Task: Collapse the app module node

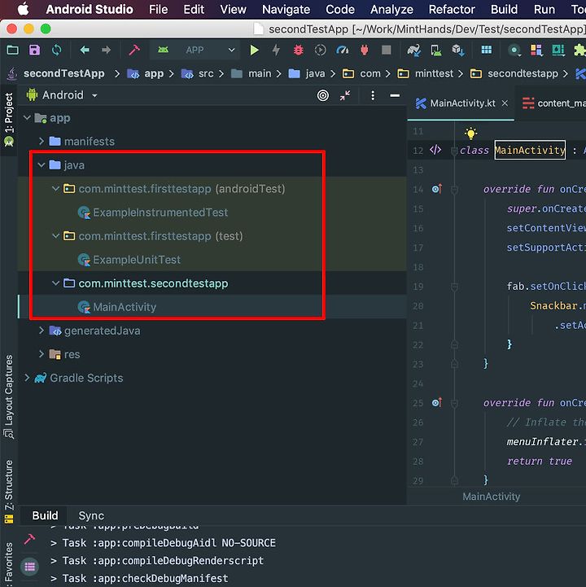Action: [x=27, y=118]
